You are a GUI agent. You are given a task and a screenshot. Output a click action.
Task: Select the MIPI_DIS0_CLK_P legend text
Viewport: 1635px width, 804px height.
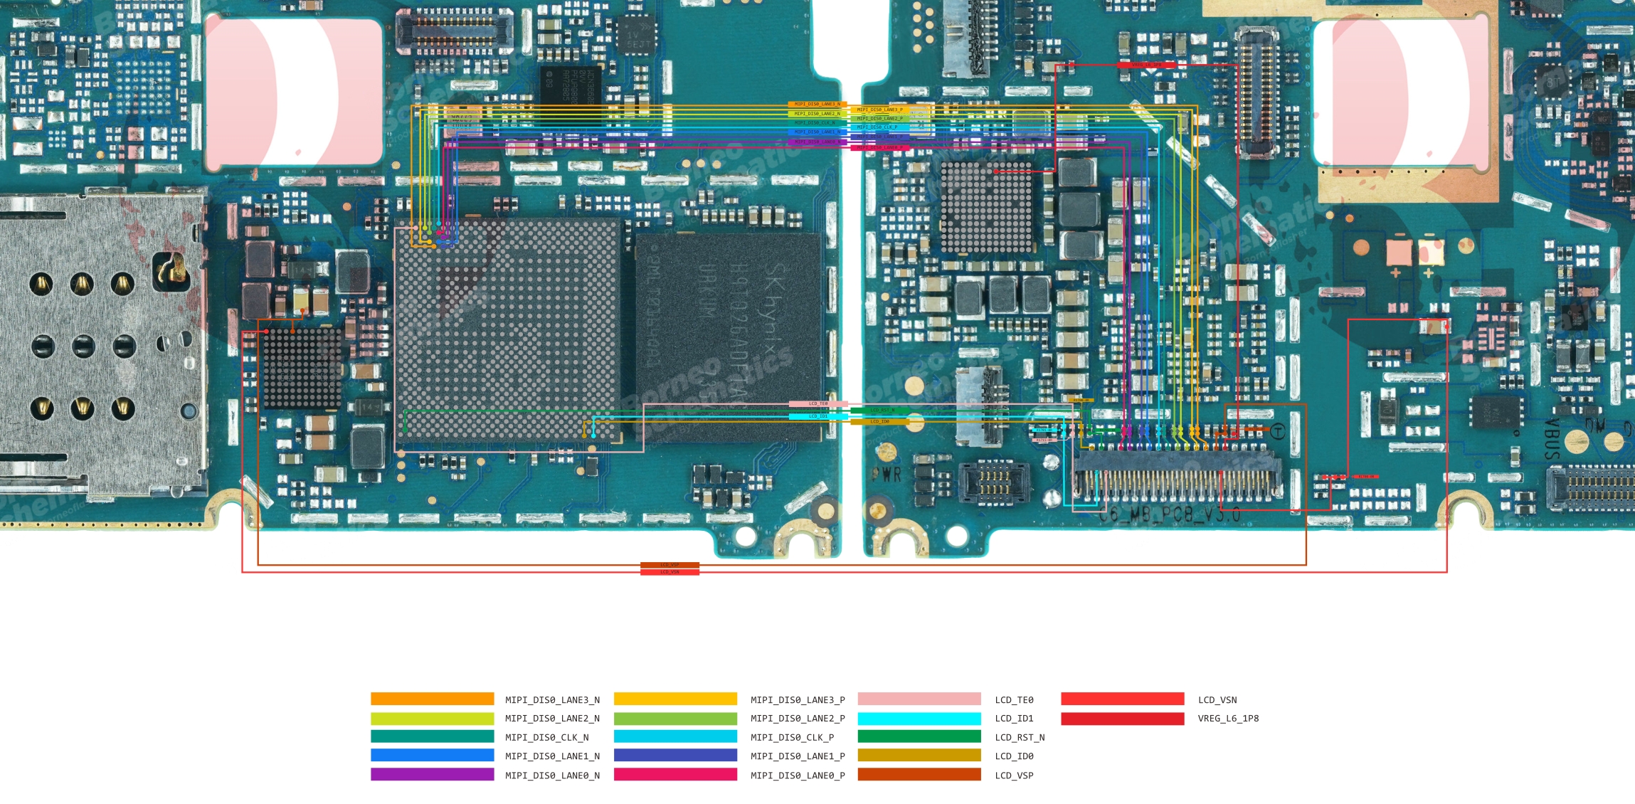(x=792, y=738)
